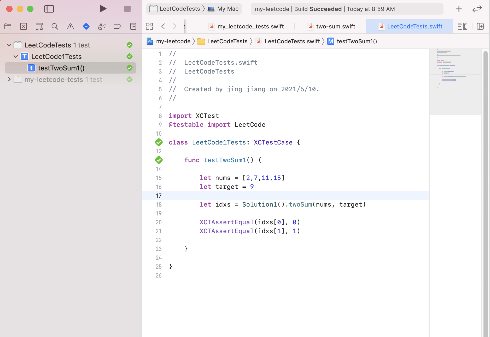The width and height of the screenshot is (490, 337).
Task: Click XCTestCase in the class declaration
Action: click(x=273, y=142)
